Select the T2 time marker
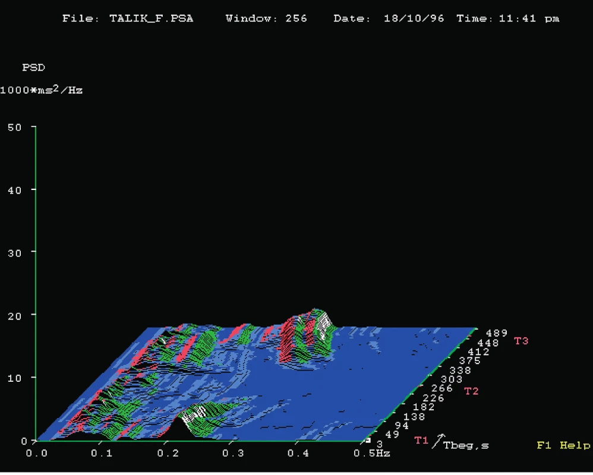 [x=471, y=391]
